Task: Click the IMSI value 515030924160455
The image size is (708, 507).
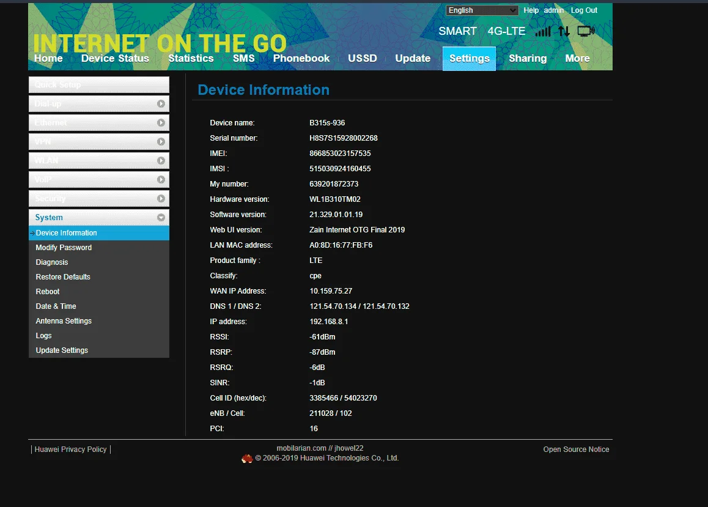Action: (340, 169)
